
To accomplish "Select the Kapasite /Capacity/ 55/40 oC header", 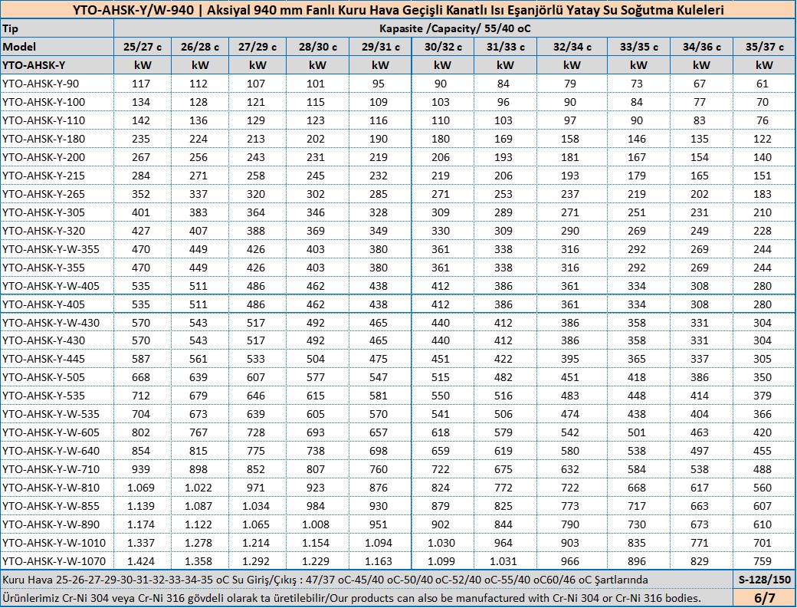I will click(x=454, y=28).
